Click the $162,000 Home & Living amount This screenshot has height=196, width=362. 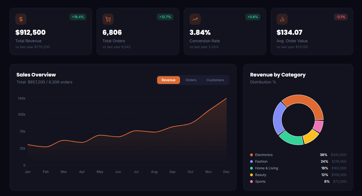[339, 168]
